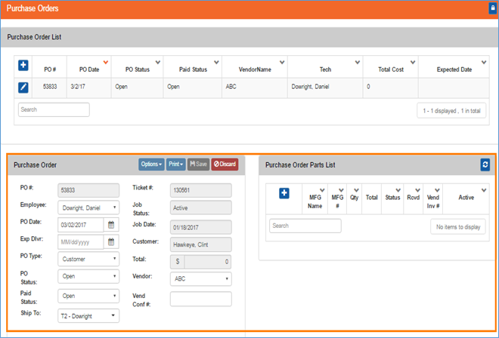
Task: Open Vend Inv # column filter arrow
Action: pos(437,190)
